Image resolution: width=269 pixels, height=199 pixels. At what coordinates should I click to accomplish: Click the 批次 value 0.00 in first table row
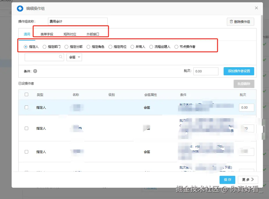coord(246,107)
